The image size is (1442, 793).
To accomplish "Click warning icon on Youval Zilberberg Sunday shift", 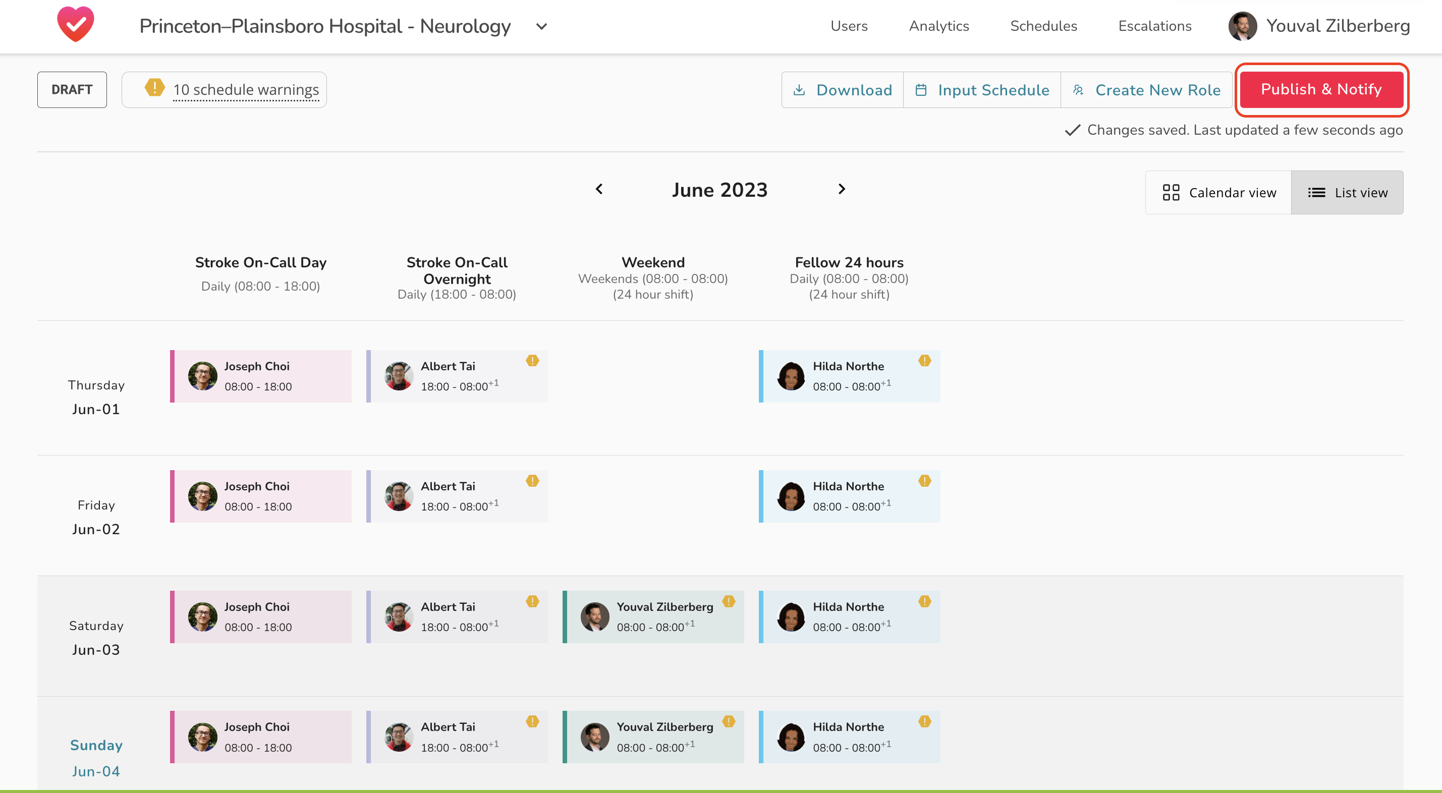I will 728,721.
